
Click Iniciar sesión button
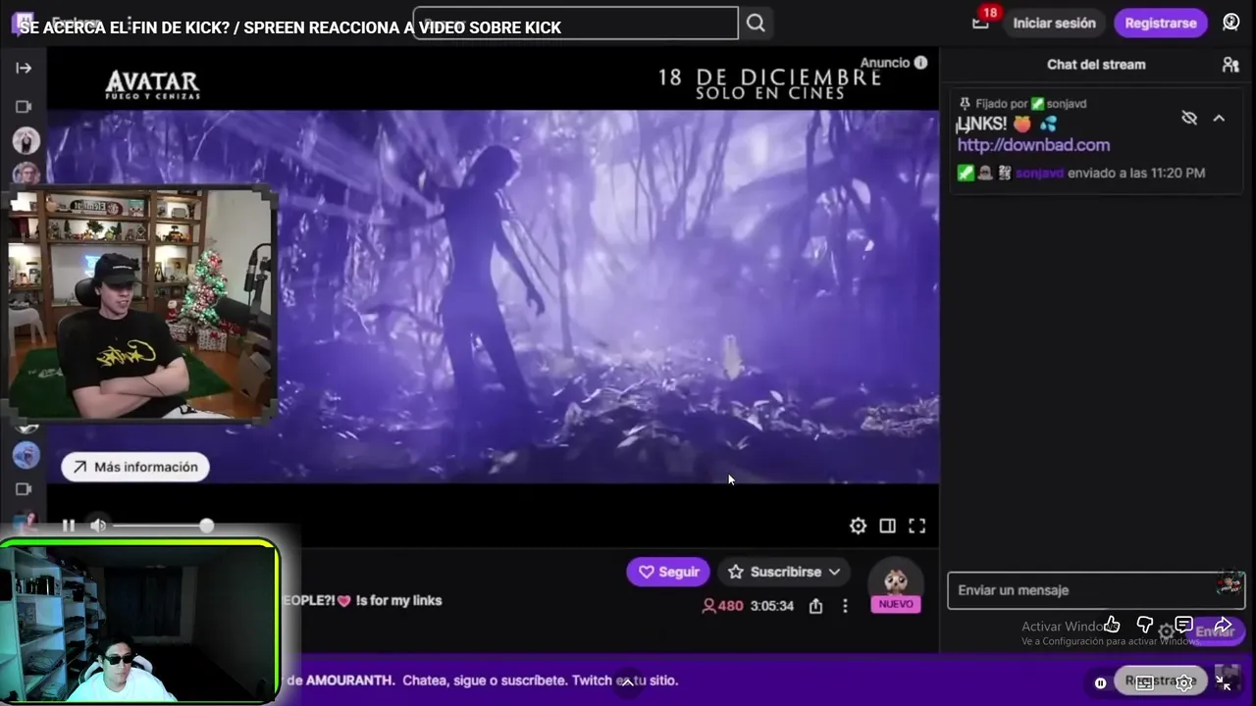[1054, 23]
